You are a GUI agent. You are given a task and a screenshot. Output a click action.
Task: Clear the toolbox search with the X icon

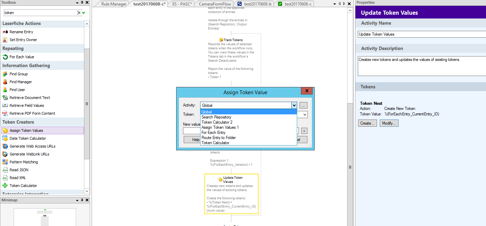pyautogui.click(x=78, y=13)
